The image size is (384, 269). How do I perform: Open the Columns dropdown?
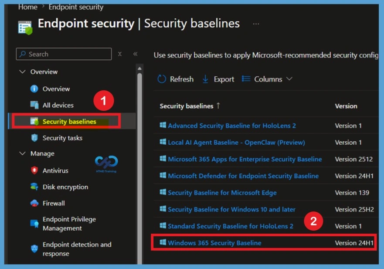point(267,79)
